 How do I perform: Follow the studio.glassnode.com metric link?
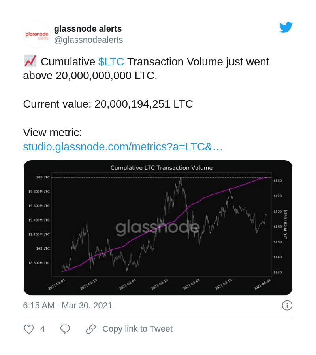click(x=122, y=147)
